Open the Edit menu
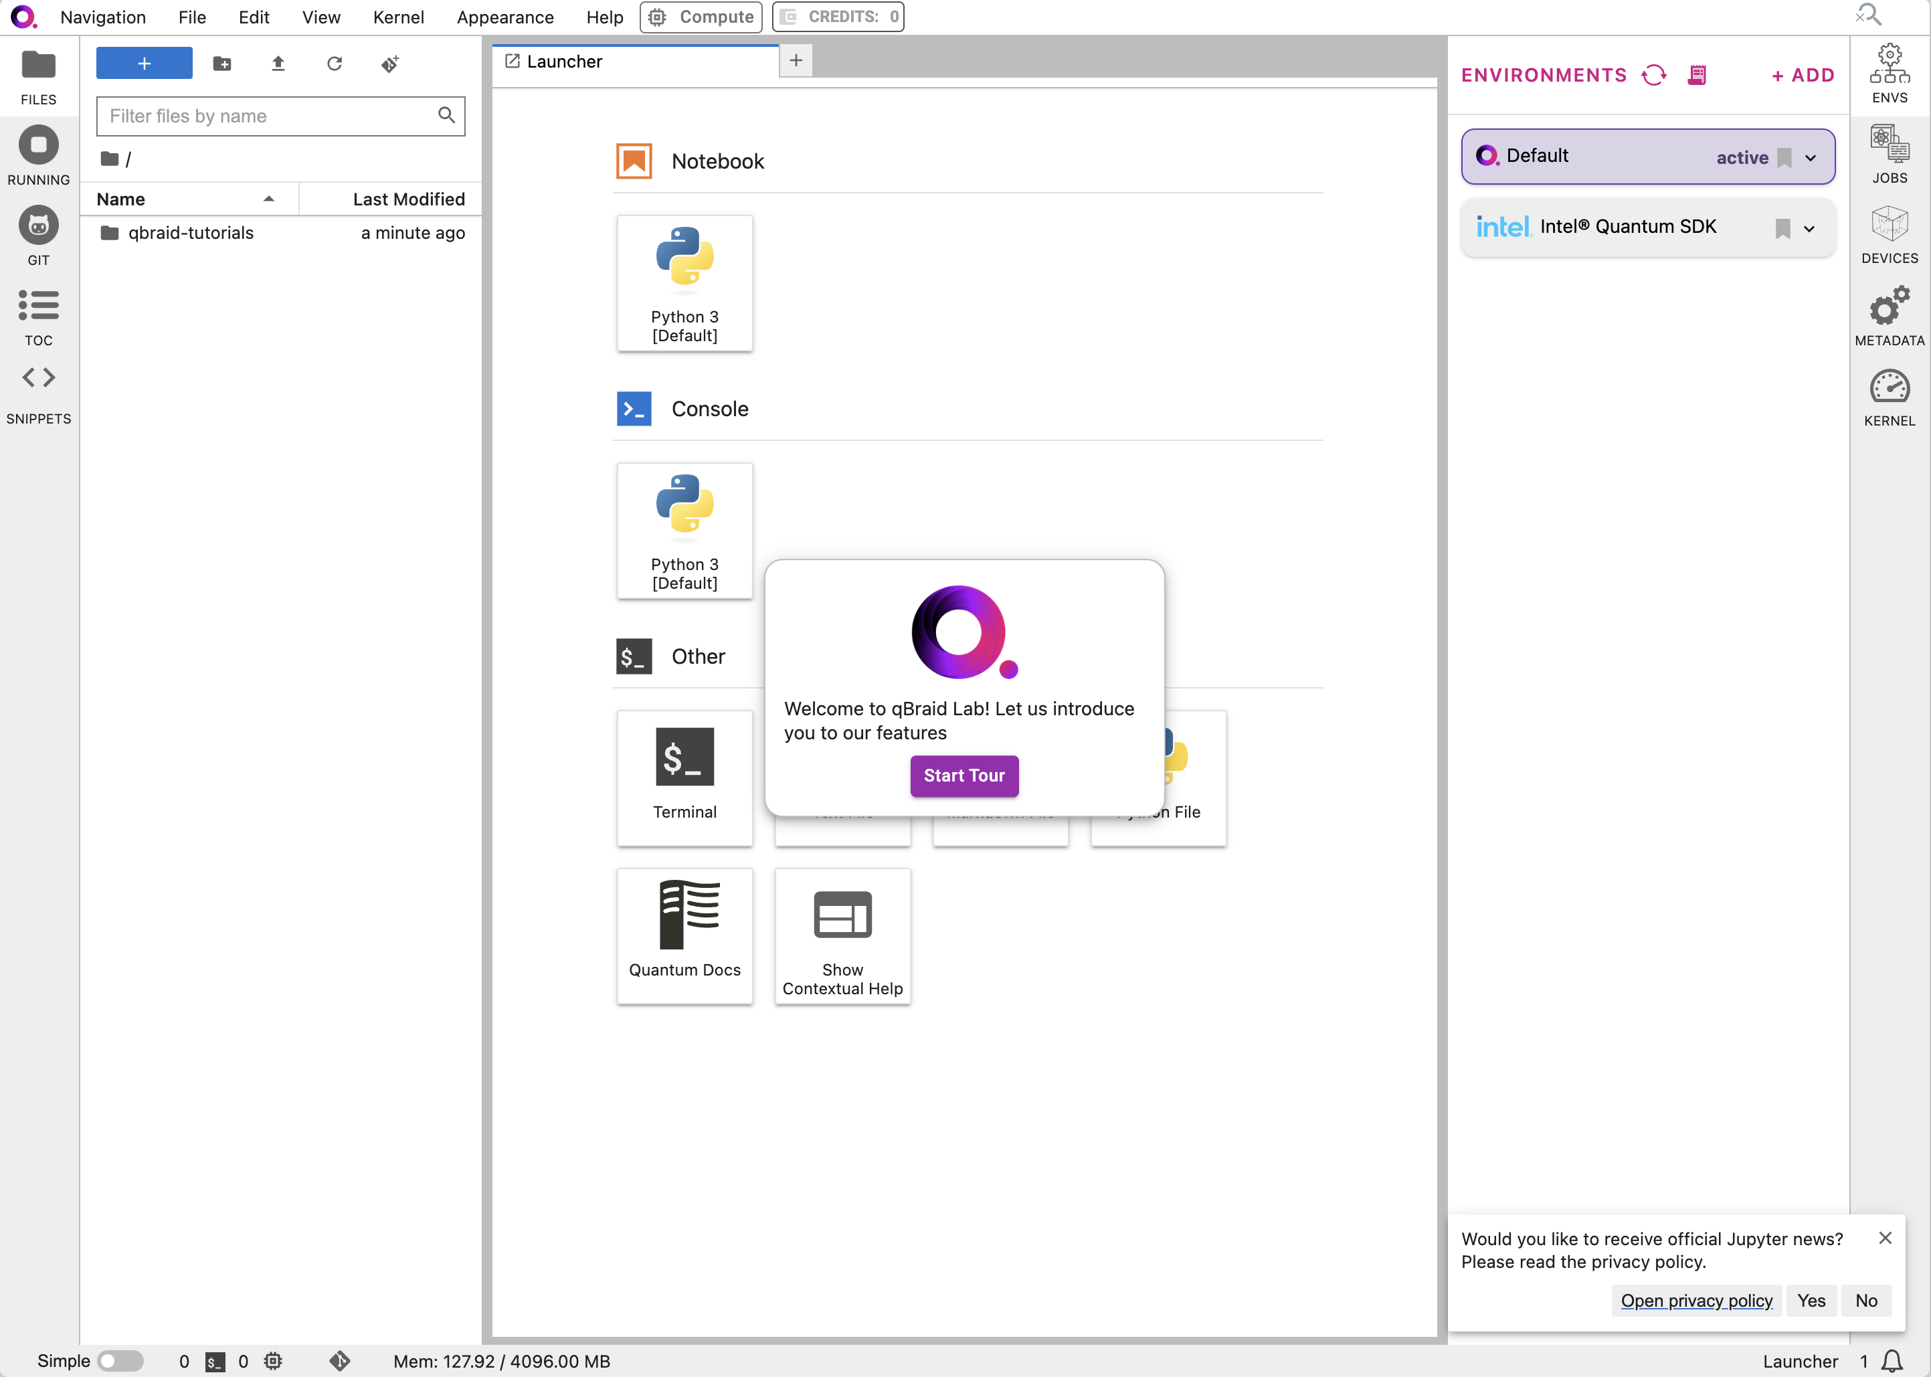 coord(254,17)
